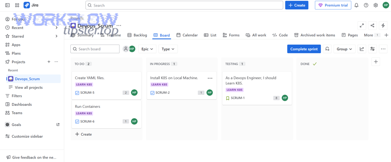Click the Create button in header
The width and height of the screenshot is (391, 162).
point(297,5)
